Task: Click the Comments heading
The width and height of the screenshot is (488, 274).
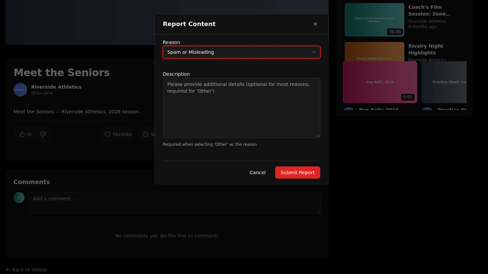Action: click(x=32, y=182)
